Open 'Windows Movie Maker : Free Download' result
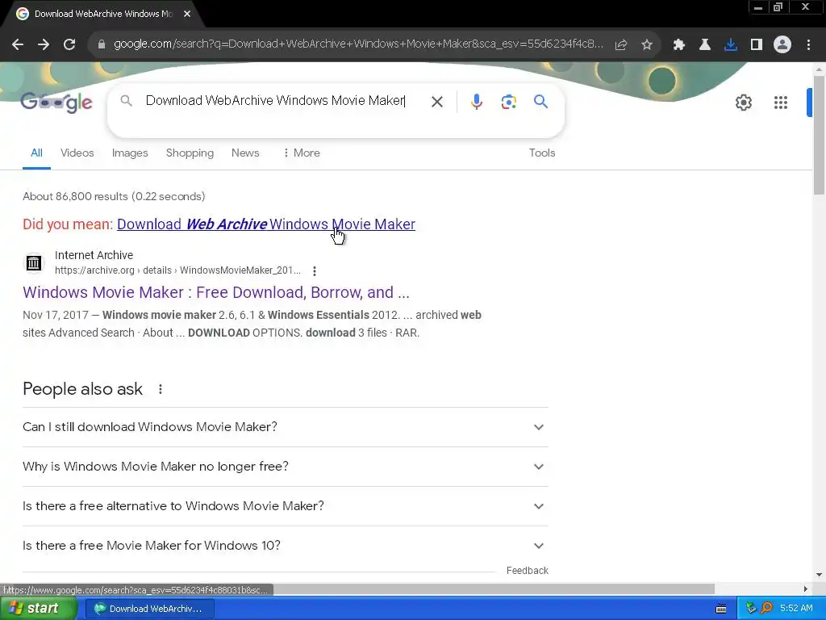Viewport: 826px width, 620px height. click(x=216, y=292)
